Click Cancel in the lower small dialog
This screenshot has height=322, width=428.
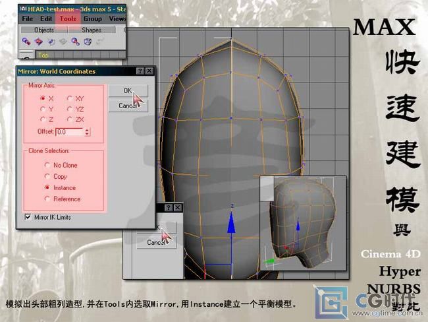(x=156, y=242)
